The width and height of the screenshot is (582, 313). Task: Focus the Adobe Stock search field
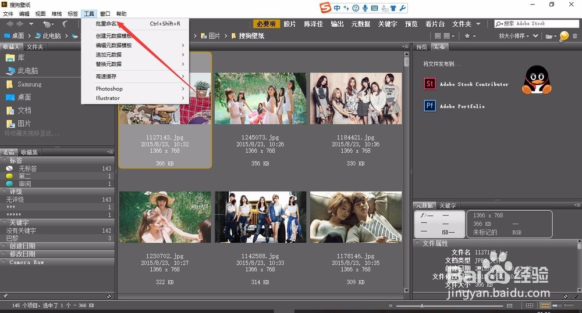tap(537, 24)
